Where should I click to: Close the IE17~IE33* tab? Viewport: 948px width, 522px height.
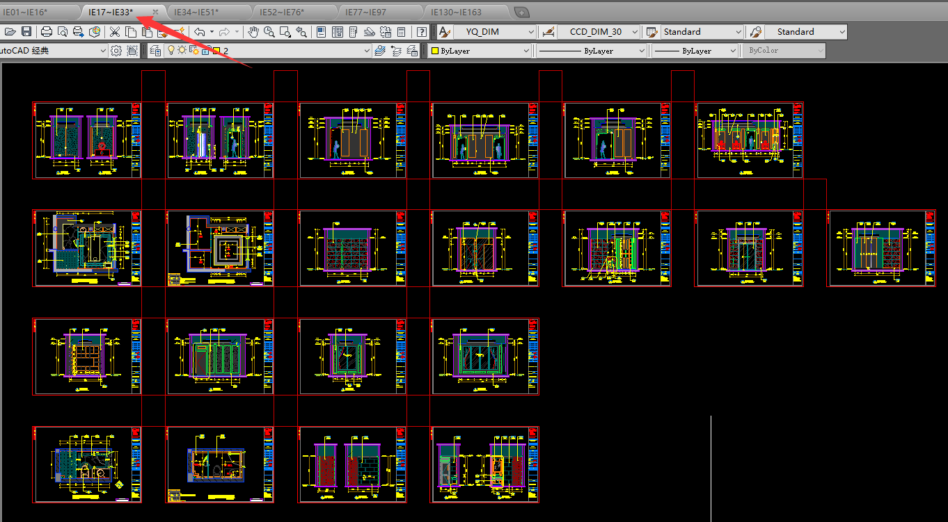click(x=155, y=13)
